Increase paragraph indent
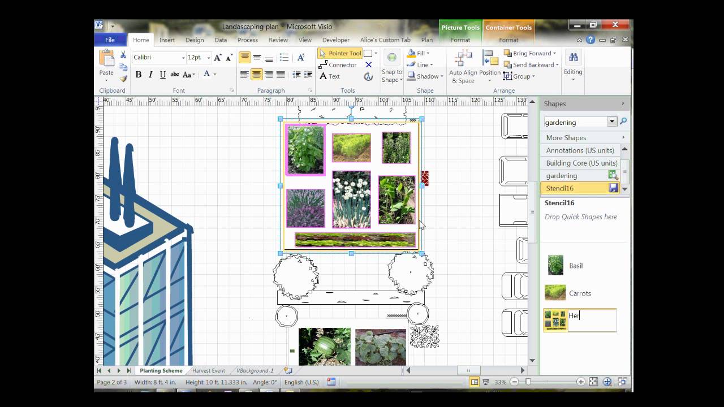The height and width of the screenshot is (407, 724). 308,75
